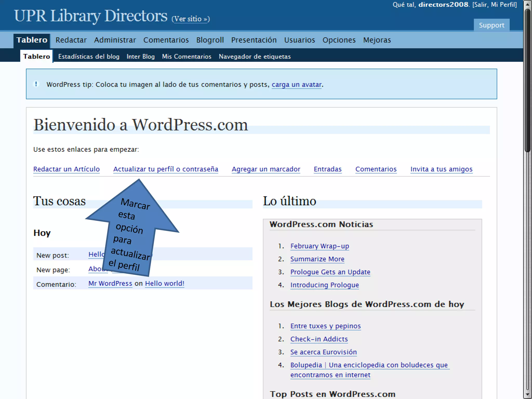This screenshot has height=399, width=532.
Task: Click Top Posts en WordPress.com heading
Action: point(332,394)
